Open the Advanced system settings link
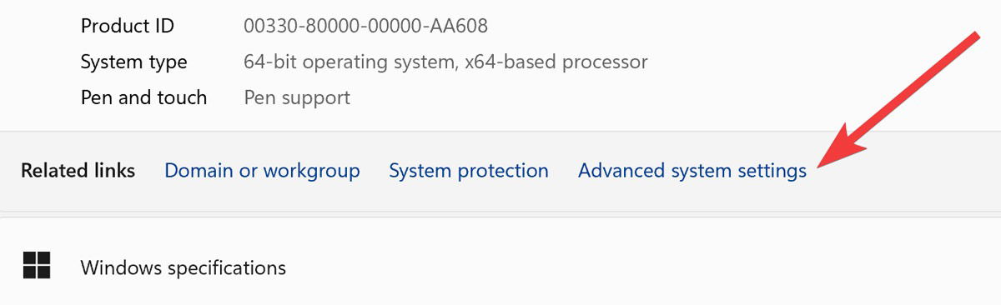The height and width of the screenshot is (305, 1001). 692,171
